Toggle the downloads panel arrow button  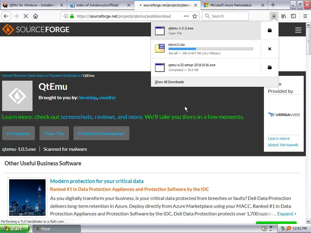(x=274, y=16)
